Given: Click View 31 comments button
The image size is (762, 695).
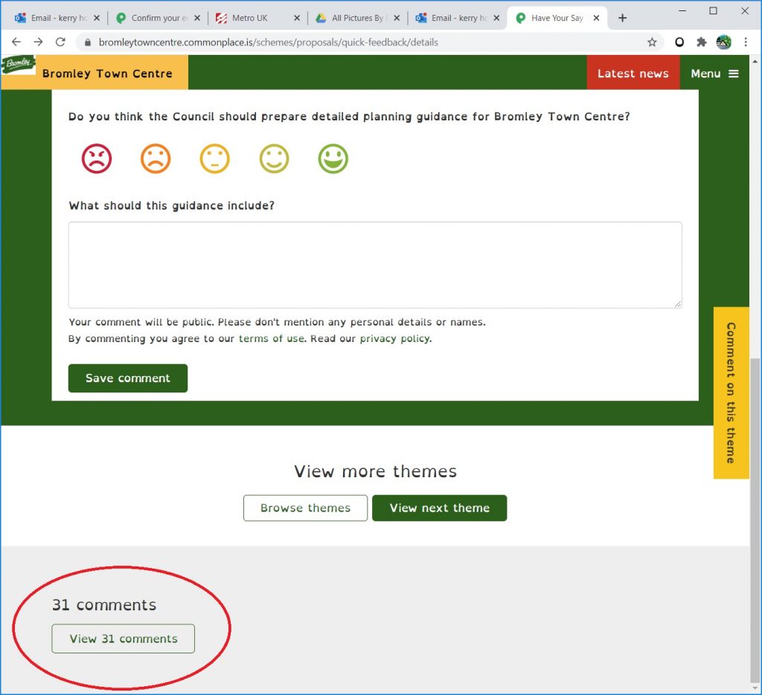Looking at the screenshot, I should [x=123, y=639].
